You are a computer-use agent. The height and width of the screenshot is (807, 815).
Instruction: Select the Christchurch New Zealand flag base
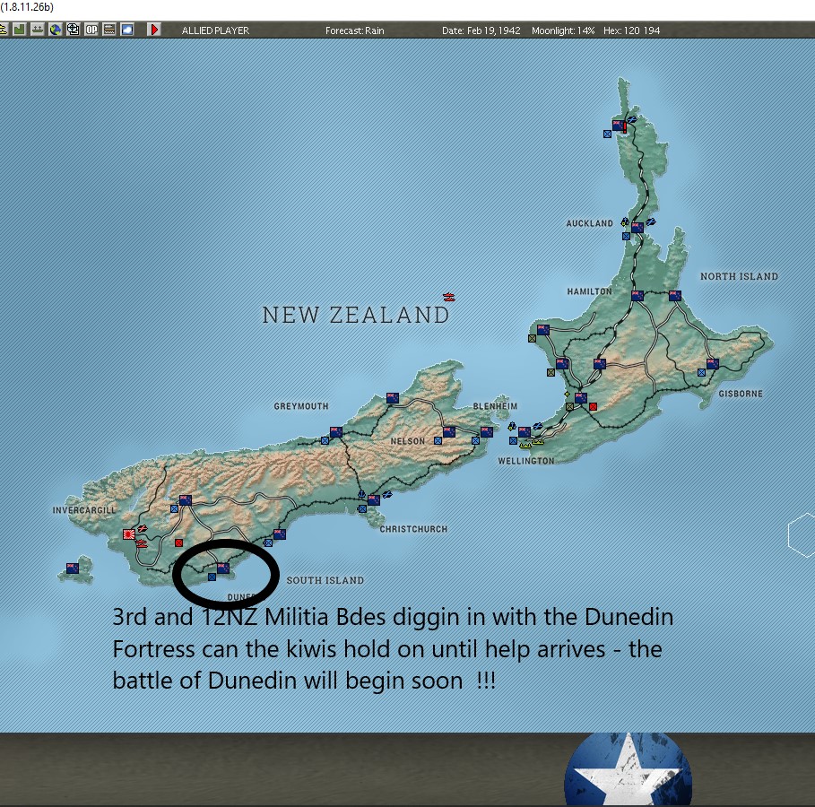374,500
